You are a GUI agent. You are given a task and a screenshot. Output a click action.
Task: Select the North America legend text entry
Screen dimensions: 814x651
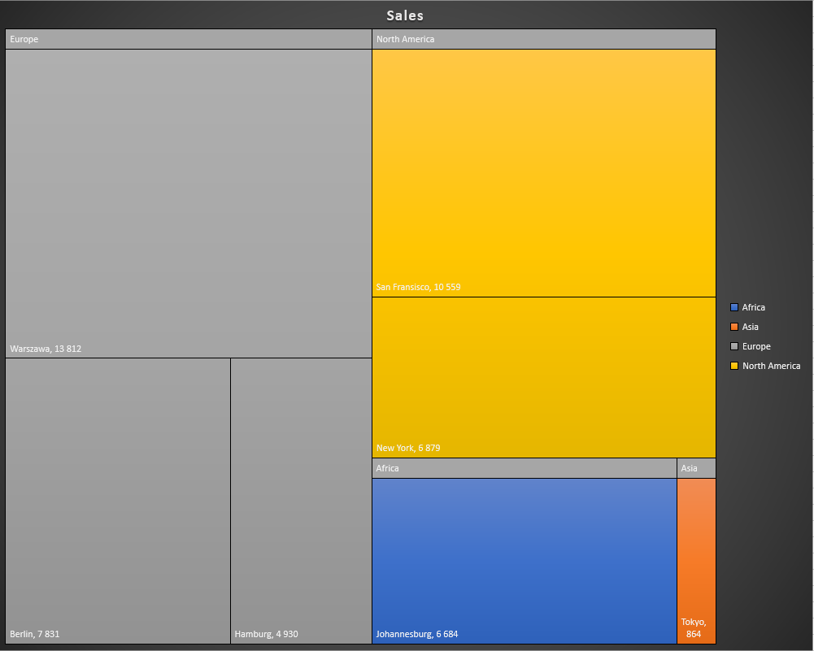771,366
